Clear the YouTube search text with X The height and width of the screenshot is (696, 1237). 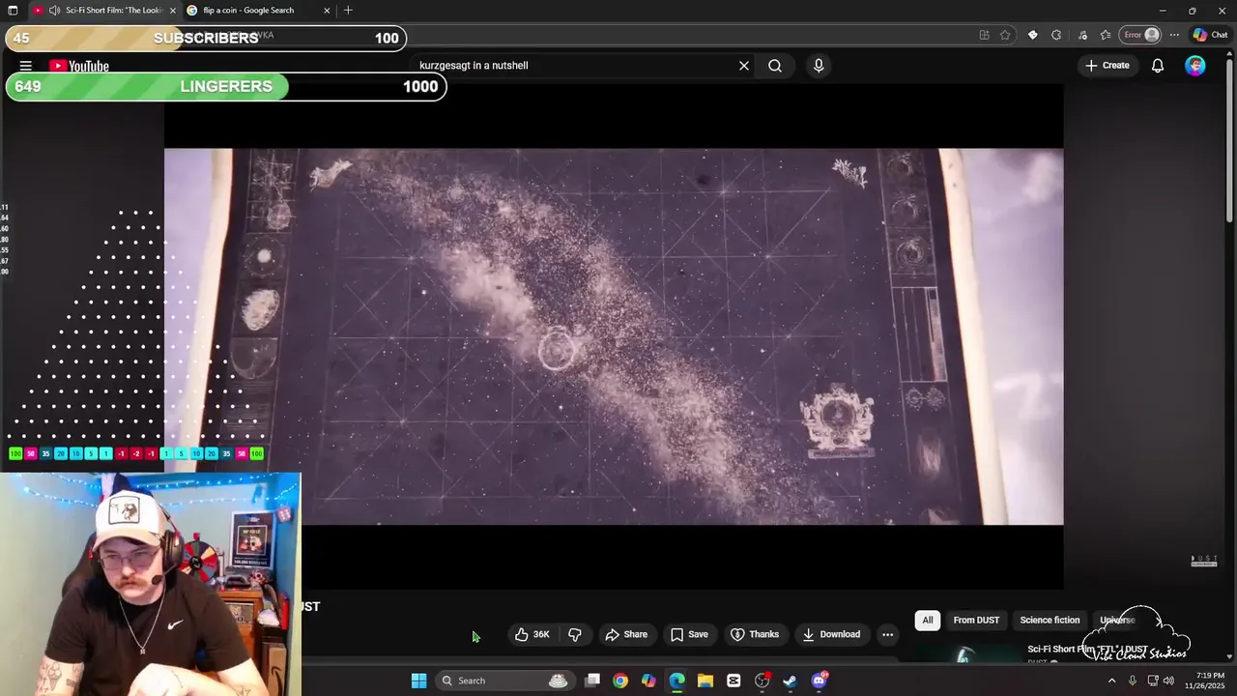coord(744,66)
